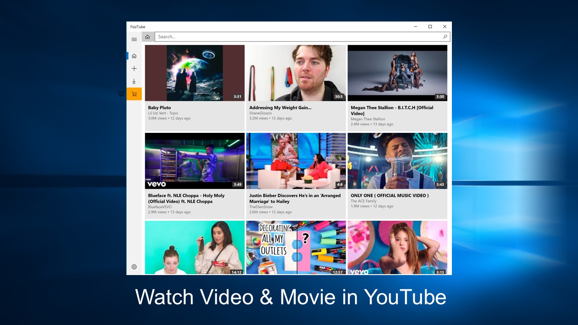Image resolution: width=578 pixels, height=325 pixels.
Task: Click the 3:30 duration badge
Action: click(440, 97)
